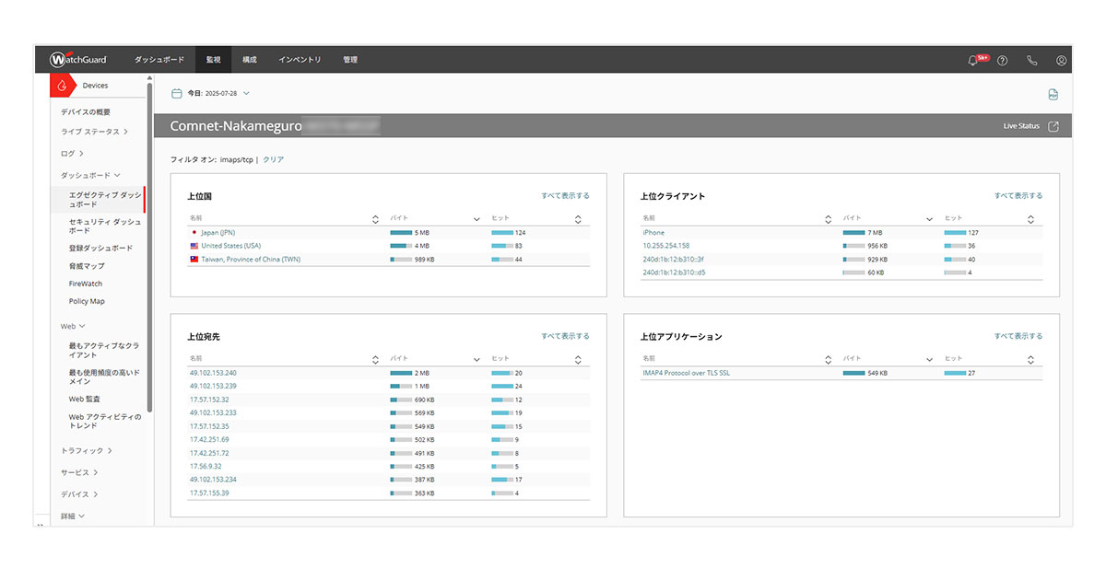Sort 上位宛先 by 名前 column

point(375,359)
